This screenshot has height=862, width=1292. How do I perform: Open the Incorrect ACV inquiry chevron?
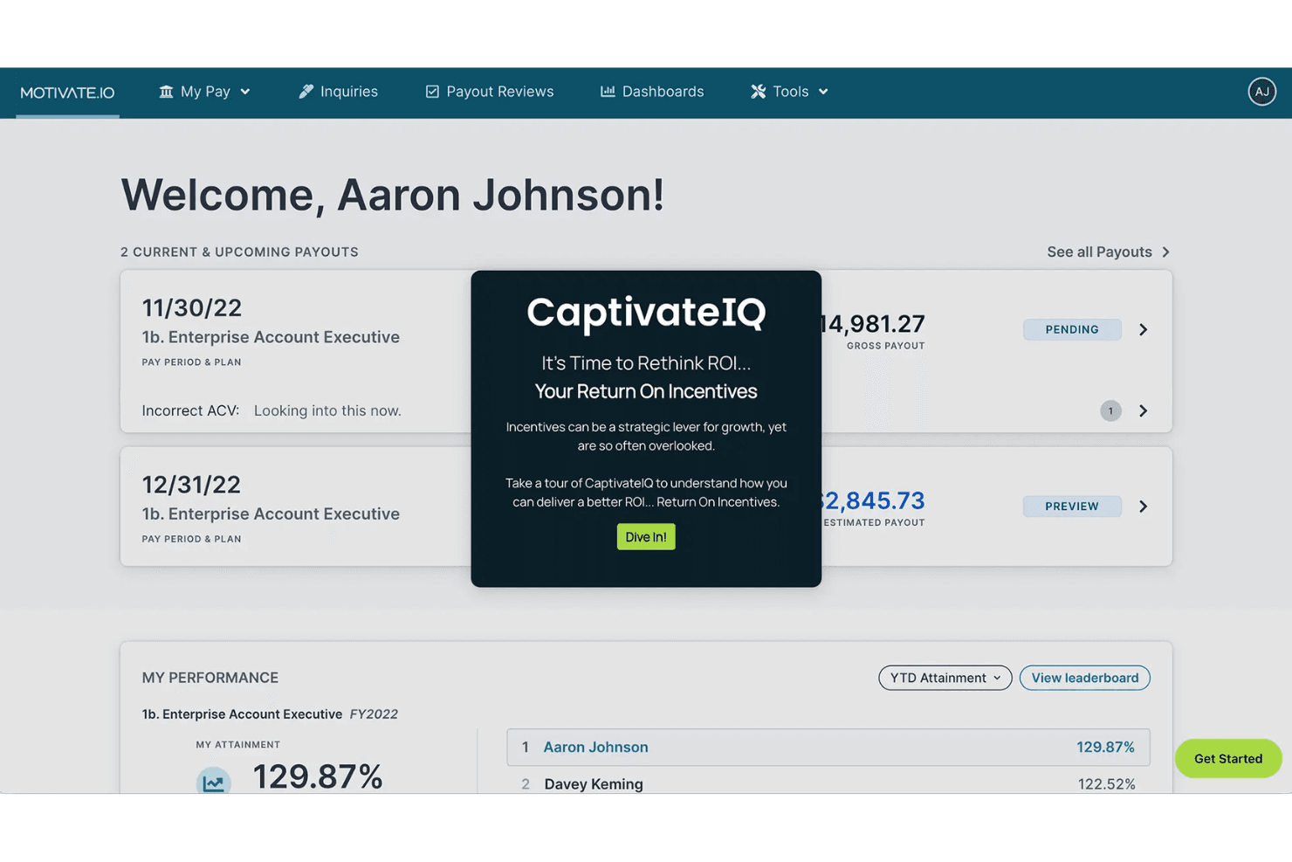tap(1143, 410)
